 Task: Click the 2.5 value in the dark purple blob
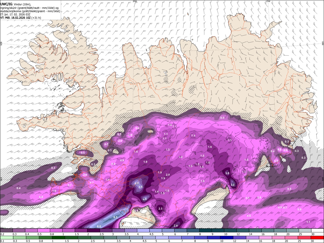coord(160,209)
